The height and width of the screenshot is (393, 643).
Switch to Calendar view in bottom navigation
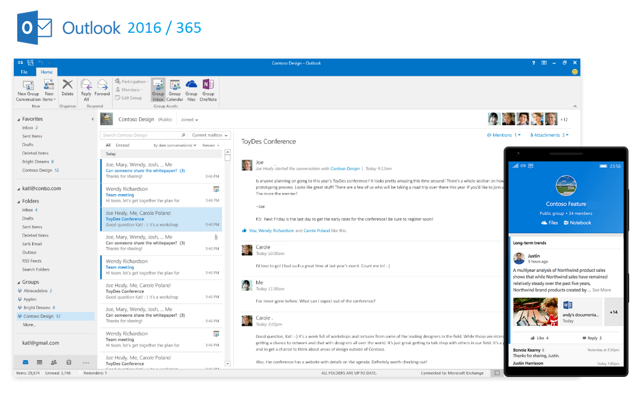[x=40, y=362]
